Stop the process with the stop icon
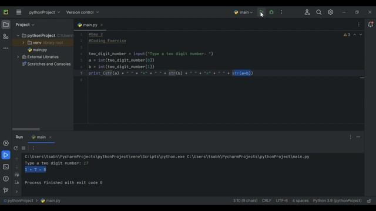Viewport: 376px width, 211px height. click(23, 148)
